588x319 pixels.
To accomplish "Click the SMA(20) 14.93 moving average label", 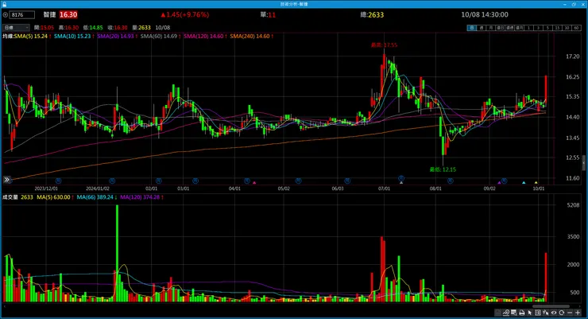I will click(115, 37).
